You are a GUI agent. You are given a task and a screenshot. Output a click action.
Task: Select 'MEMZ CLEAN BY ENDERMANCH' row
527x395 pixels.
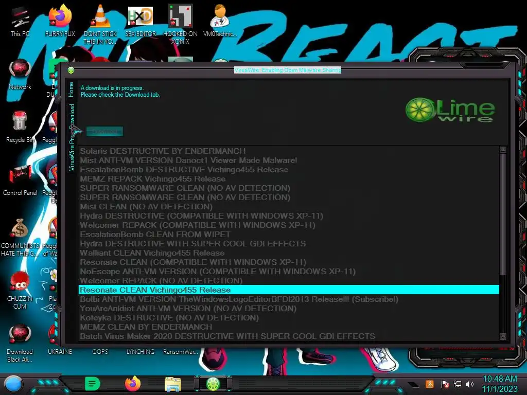[x=289, y=327]
